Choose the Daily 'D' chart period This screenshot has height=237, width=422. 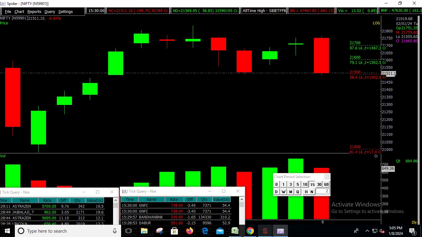tap(276, 192)
